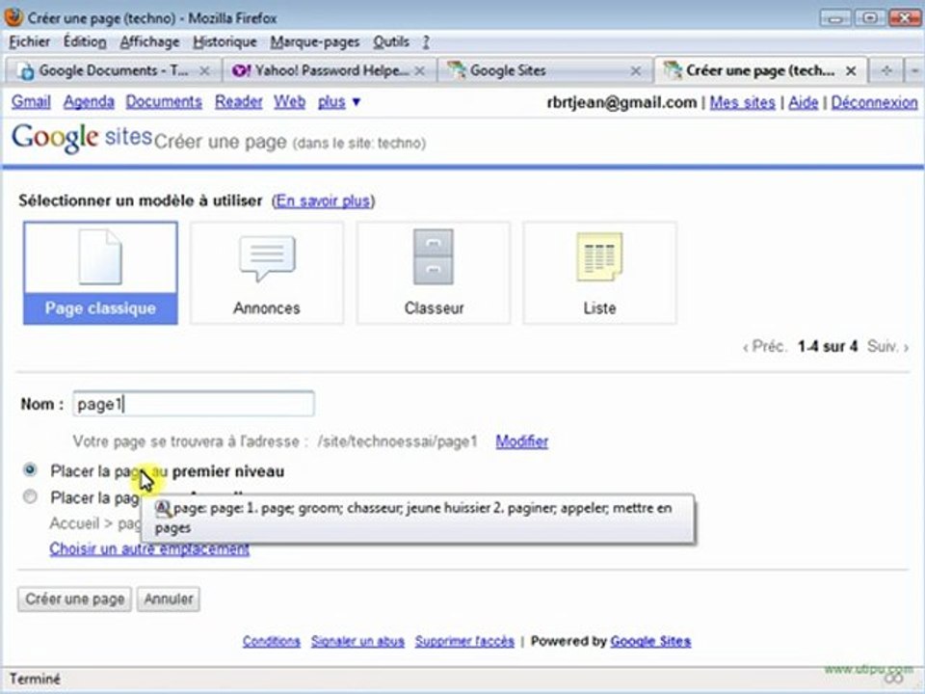
Task: Open the Aide link
Action: coord(803,103)
